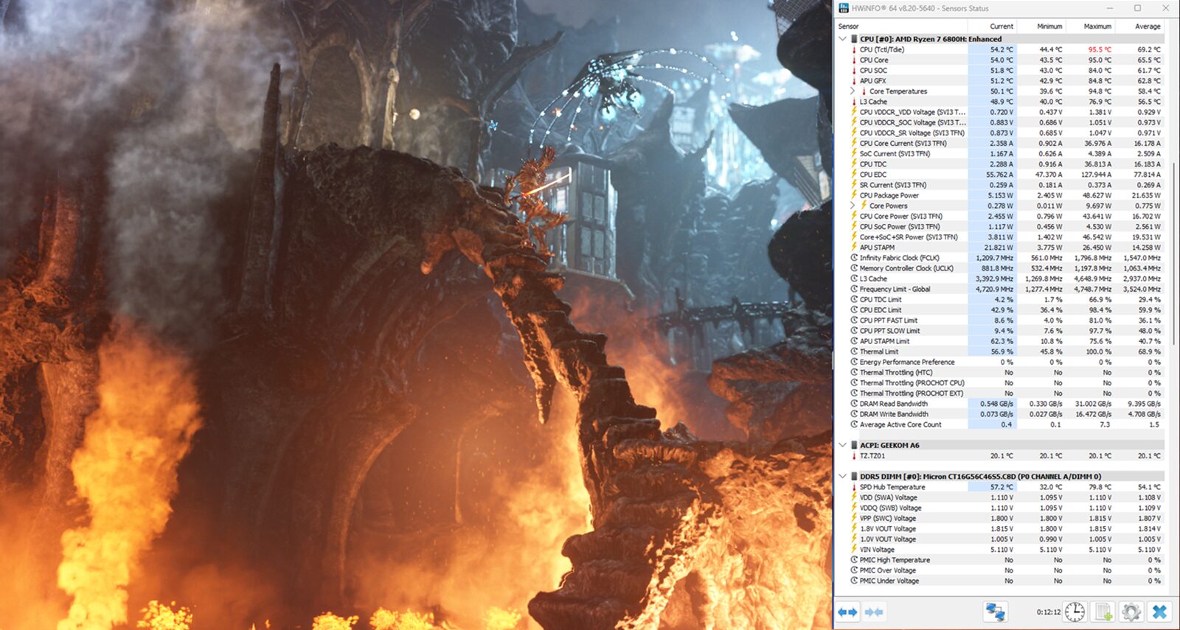Collapse the ACPI: GEEKOM A6 group

click(x=842, y=445)
